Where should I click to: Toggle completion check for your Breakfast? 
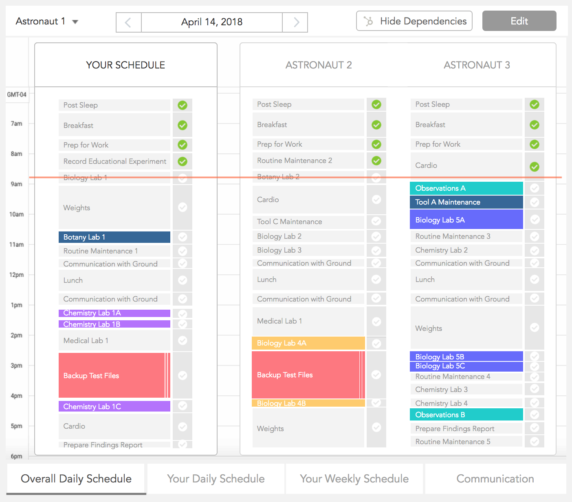tap(183, 125)
